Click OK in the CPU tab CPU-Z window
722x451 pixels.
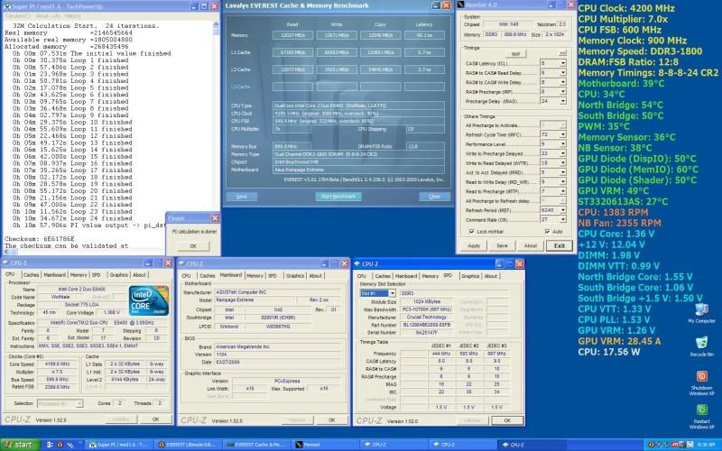tap(155, 419)
